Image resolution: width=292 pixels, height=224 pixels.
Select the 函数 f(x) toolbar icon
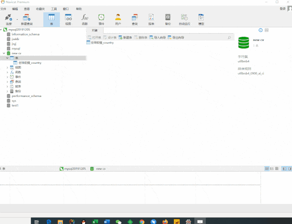click(x=85, y=19)
